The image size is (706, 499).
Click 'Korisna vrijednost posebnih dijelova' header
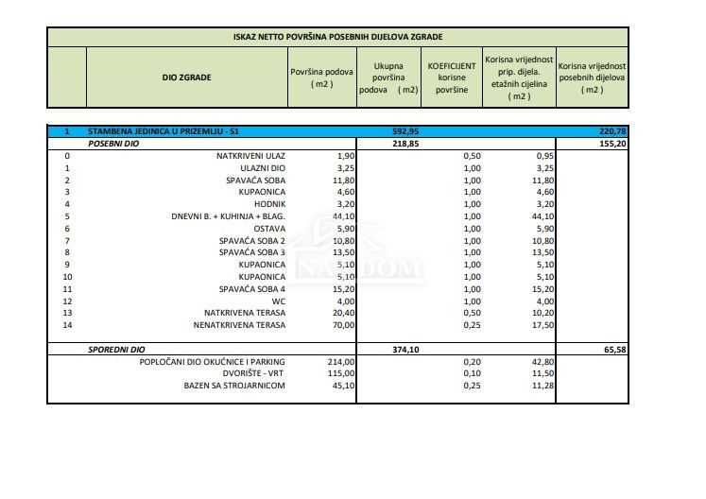(x=592, y=77)
